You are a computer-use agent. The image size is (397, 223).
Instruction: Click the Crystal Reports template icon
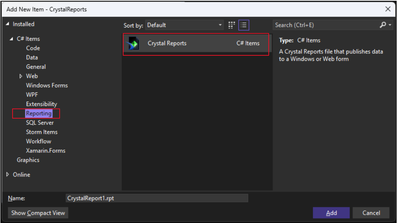click(133, 44)
